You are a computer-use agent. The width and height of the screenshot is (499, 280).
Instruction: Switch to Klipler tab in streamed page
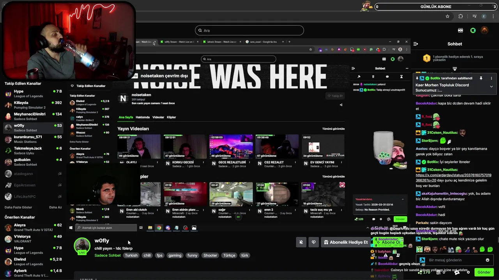[171, 117]
